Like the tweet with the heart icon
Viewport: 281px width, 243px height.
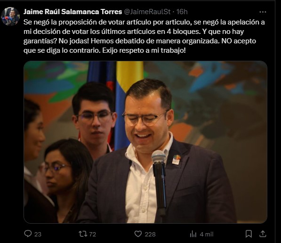(138, 234)
